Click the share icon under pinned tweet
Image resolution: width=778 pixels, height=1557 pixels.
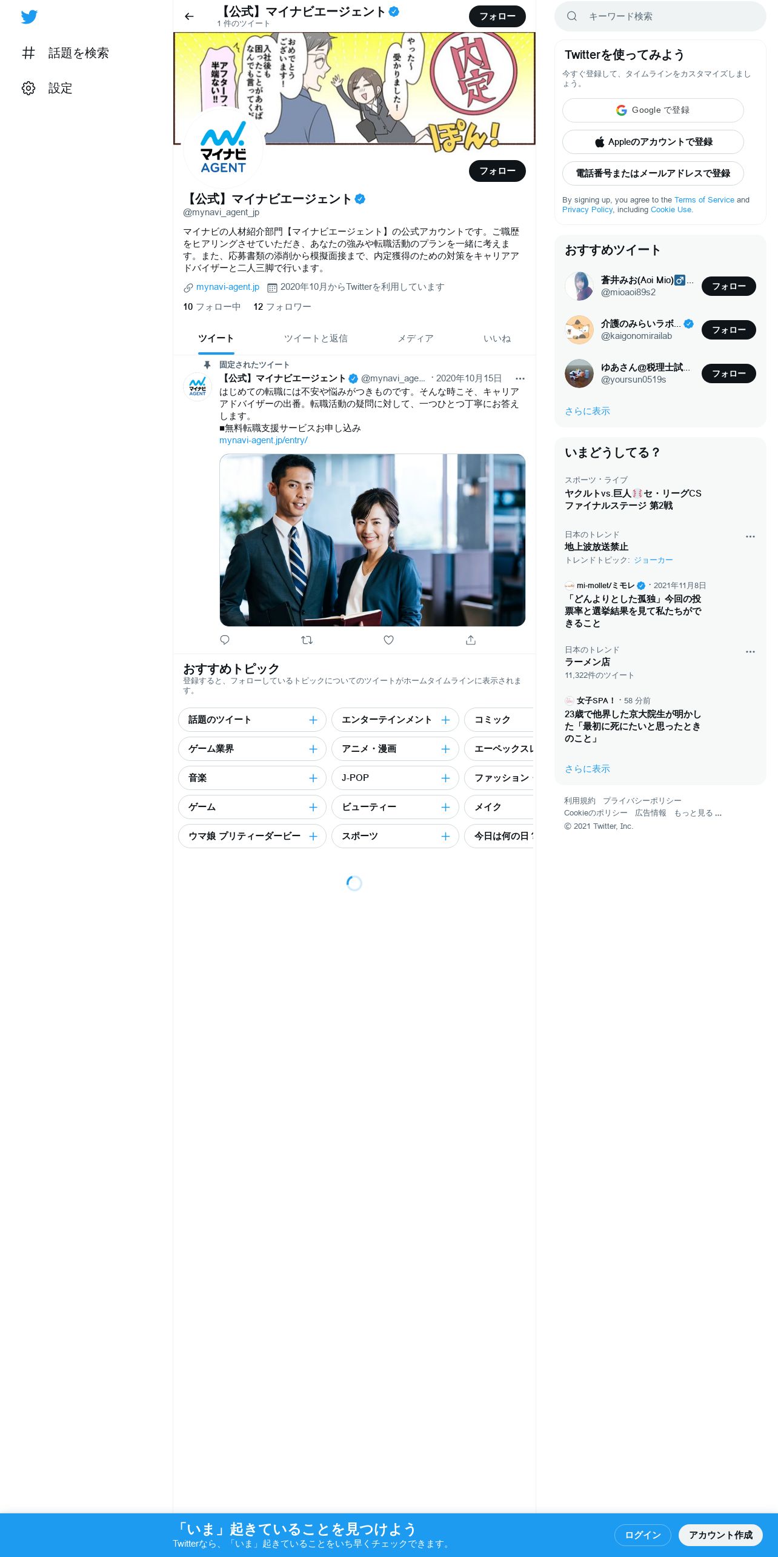[x=471, y=640]
